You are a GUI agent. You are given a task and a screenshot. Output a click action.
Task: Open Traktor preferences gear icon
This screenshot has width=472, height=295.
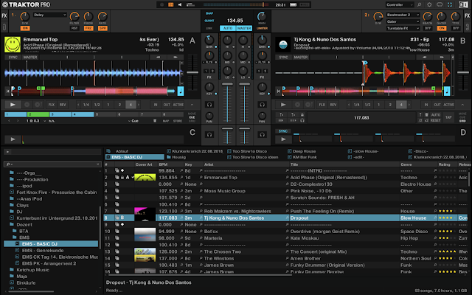click(x=429, y=4)
